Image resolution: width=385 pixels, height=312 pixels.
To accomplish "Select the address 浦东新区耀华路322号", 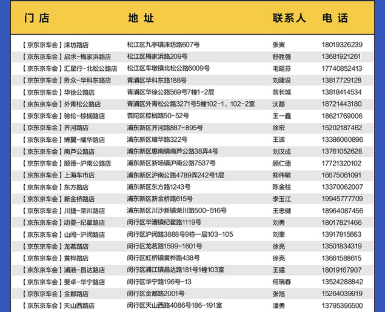I will [x=157, y=139].
